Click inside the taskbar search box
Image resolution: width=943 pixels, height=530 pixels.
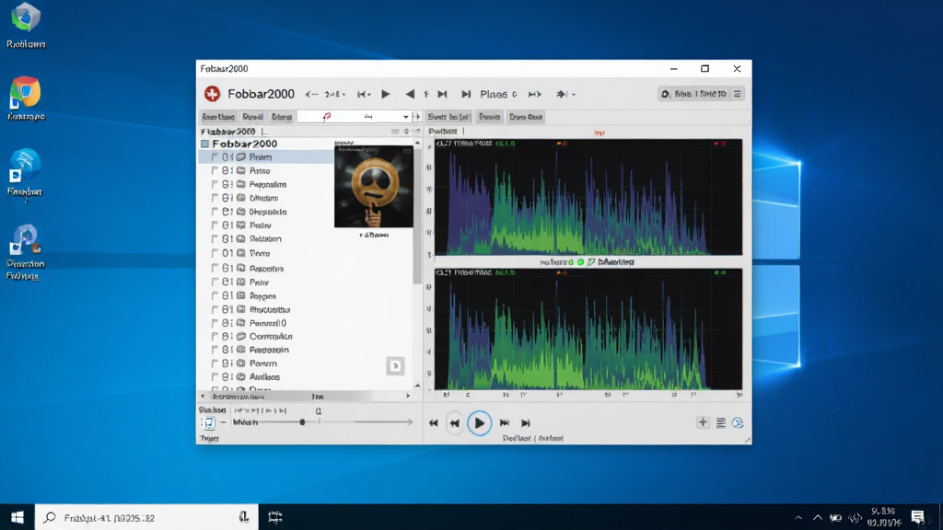pyautogui.click(x=146, y=517)
